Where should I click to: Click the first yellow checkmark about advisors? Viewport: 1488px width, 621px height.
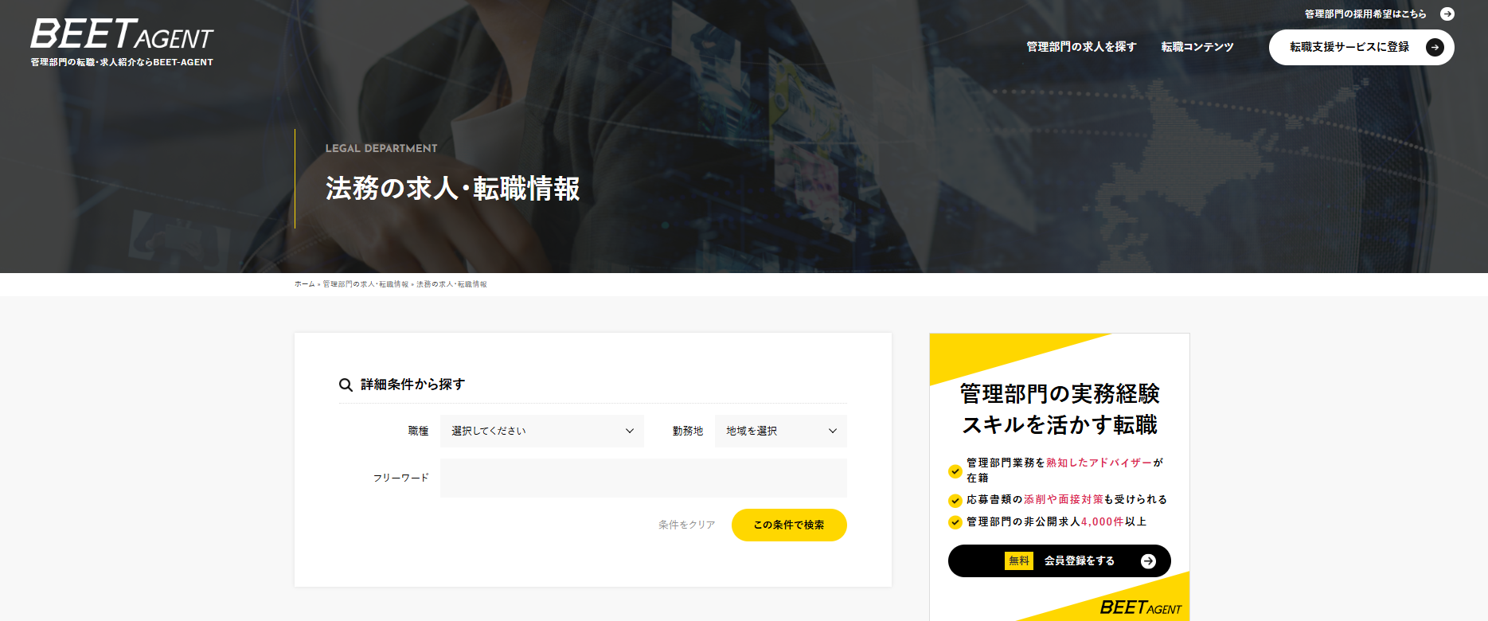pyautogui.click(x=955, y=471)
